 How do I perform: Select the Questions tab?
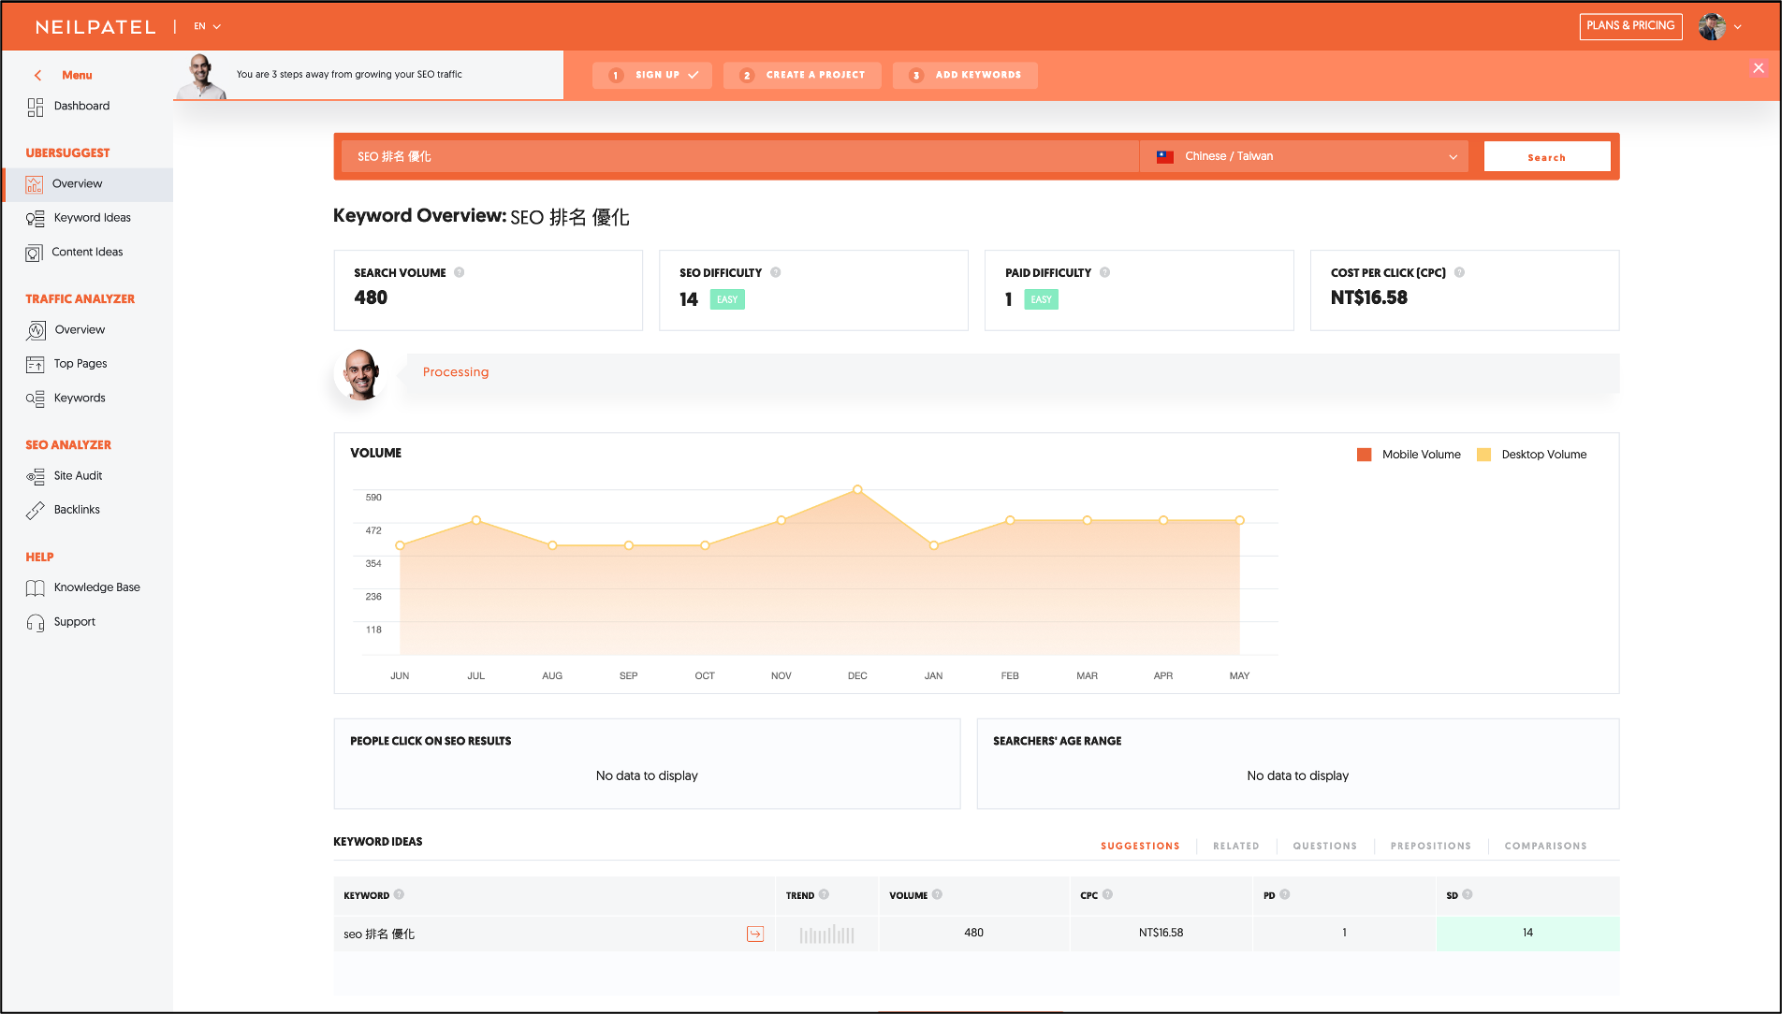(x=1324, y=846)
